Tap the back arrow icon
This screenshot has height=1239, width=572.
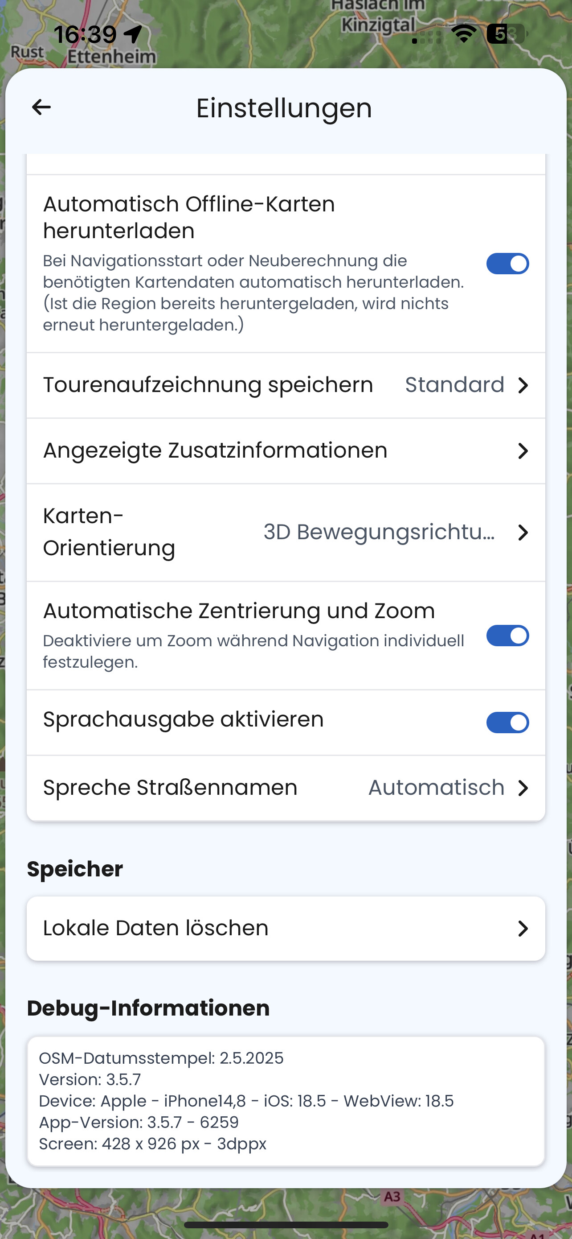[x=41, y=107]
